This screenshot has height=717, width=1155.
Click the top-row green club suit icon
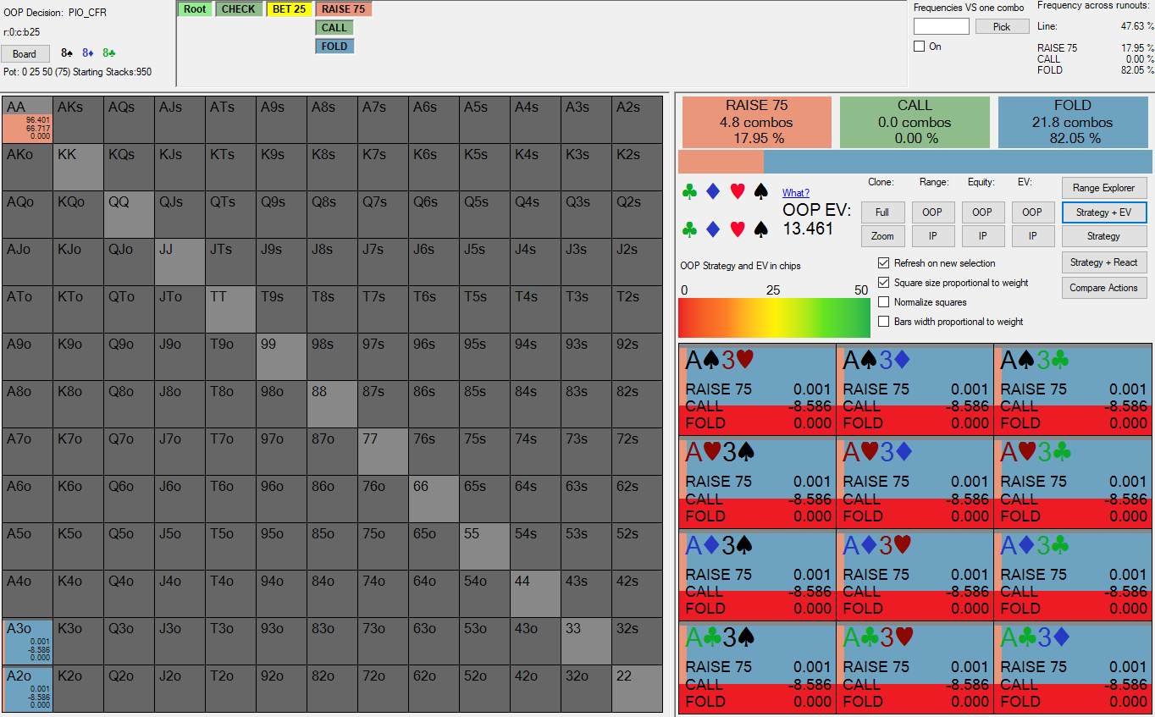(689, 192)
